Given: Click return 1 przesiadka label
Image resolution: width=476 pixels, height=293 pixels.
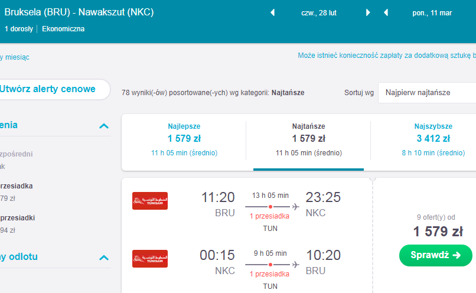Looking at the screenshot, I should pyautogui.click(x=269, y=274).
